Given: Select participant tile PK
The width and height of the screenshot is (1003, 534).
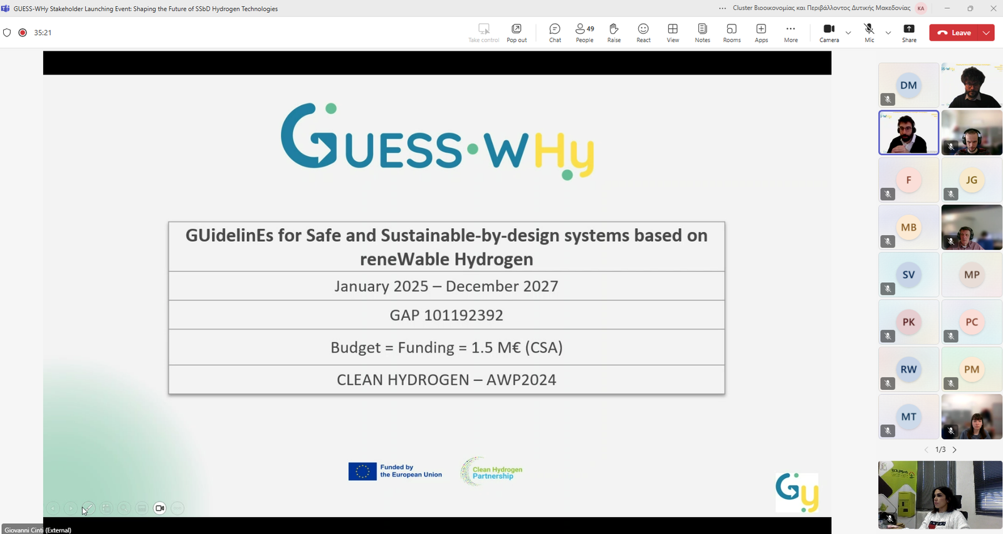Looking at the screenshot, I should click(x=908, y=322).
